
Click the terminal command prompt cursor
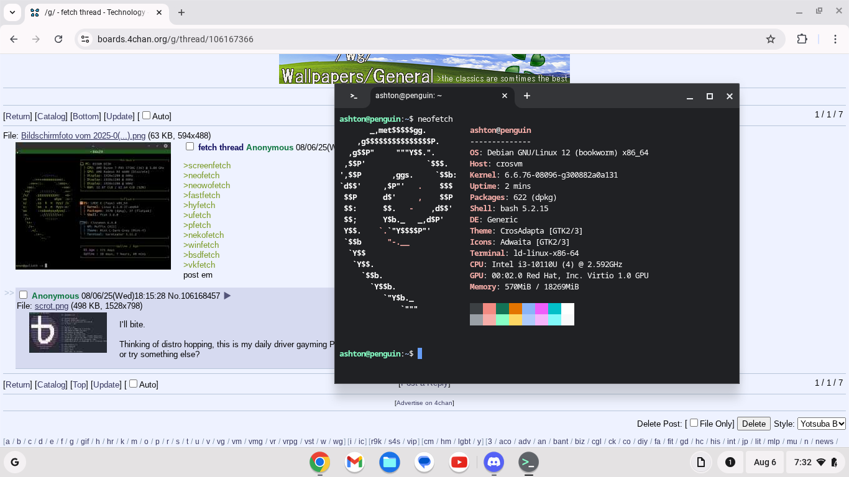tap(420, 353)
